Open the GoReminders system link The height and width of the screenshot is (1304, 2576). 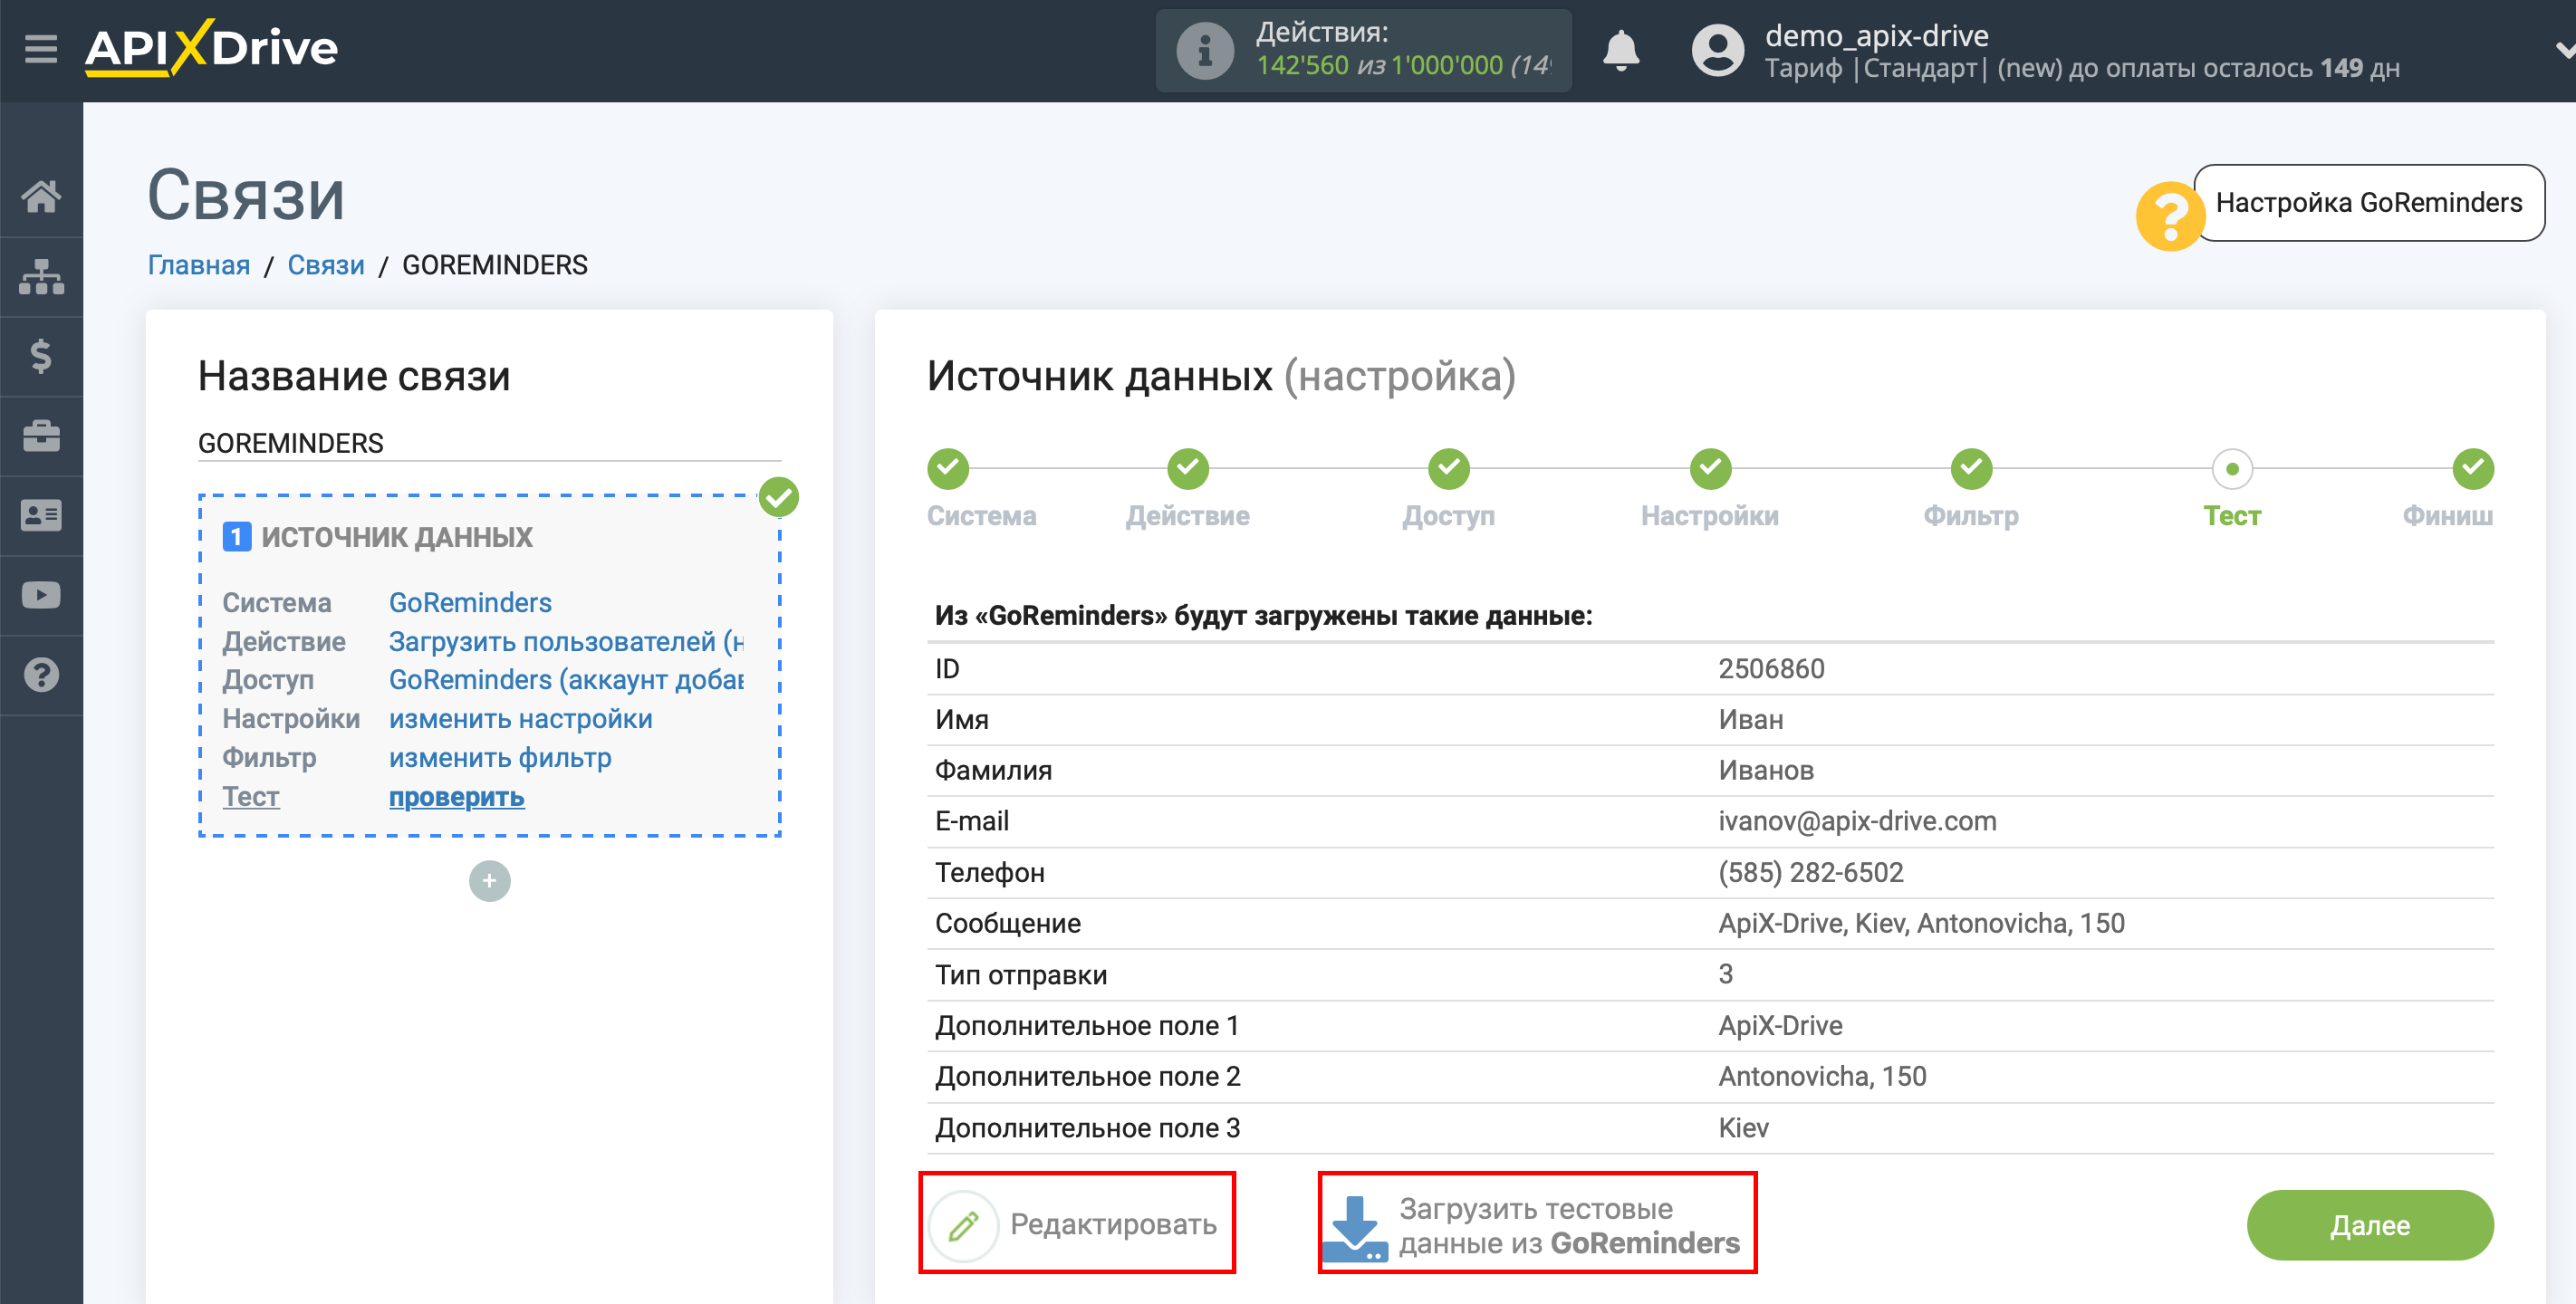[x=470, y=603]
